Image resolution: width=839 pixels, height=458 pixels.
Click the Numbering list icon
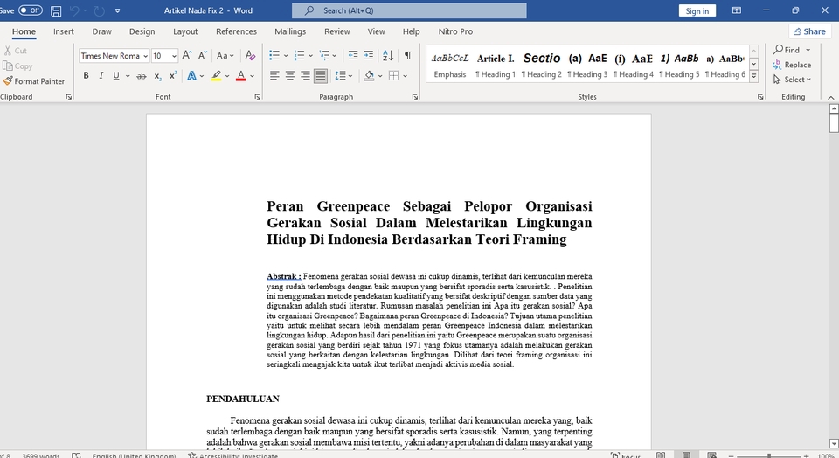point(299,55)
